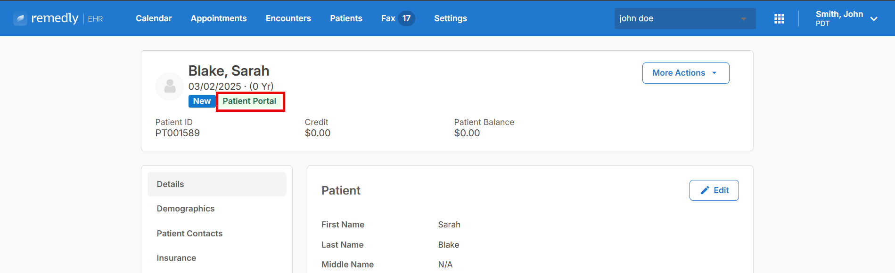Select the Details sidebar tab

(x=217, y=184)
